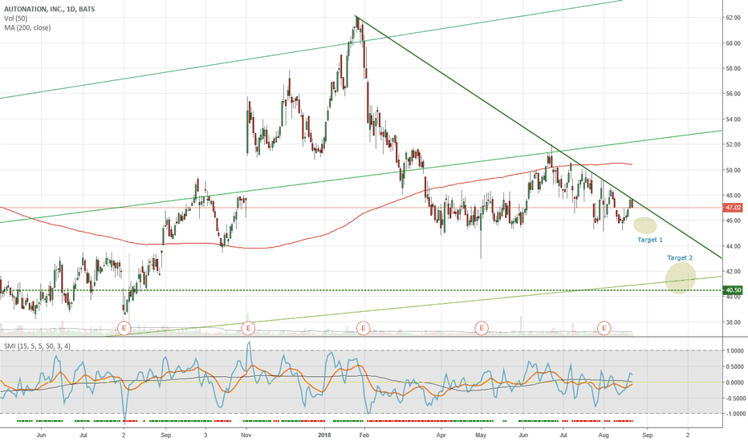Click the 44.00 price scale label

[x=734, y=246]
